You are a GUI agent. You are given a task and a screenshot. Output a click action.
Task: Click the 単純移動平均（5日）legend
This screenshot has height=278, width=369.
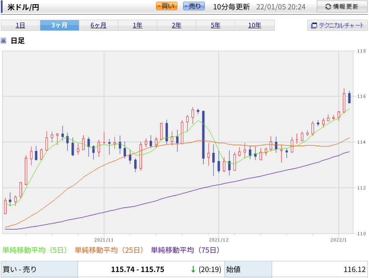coord(35,250)
